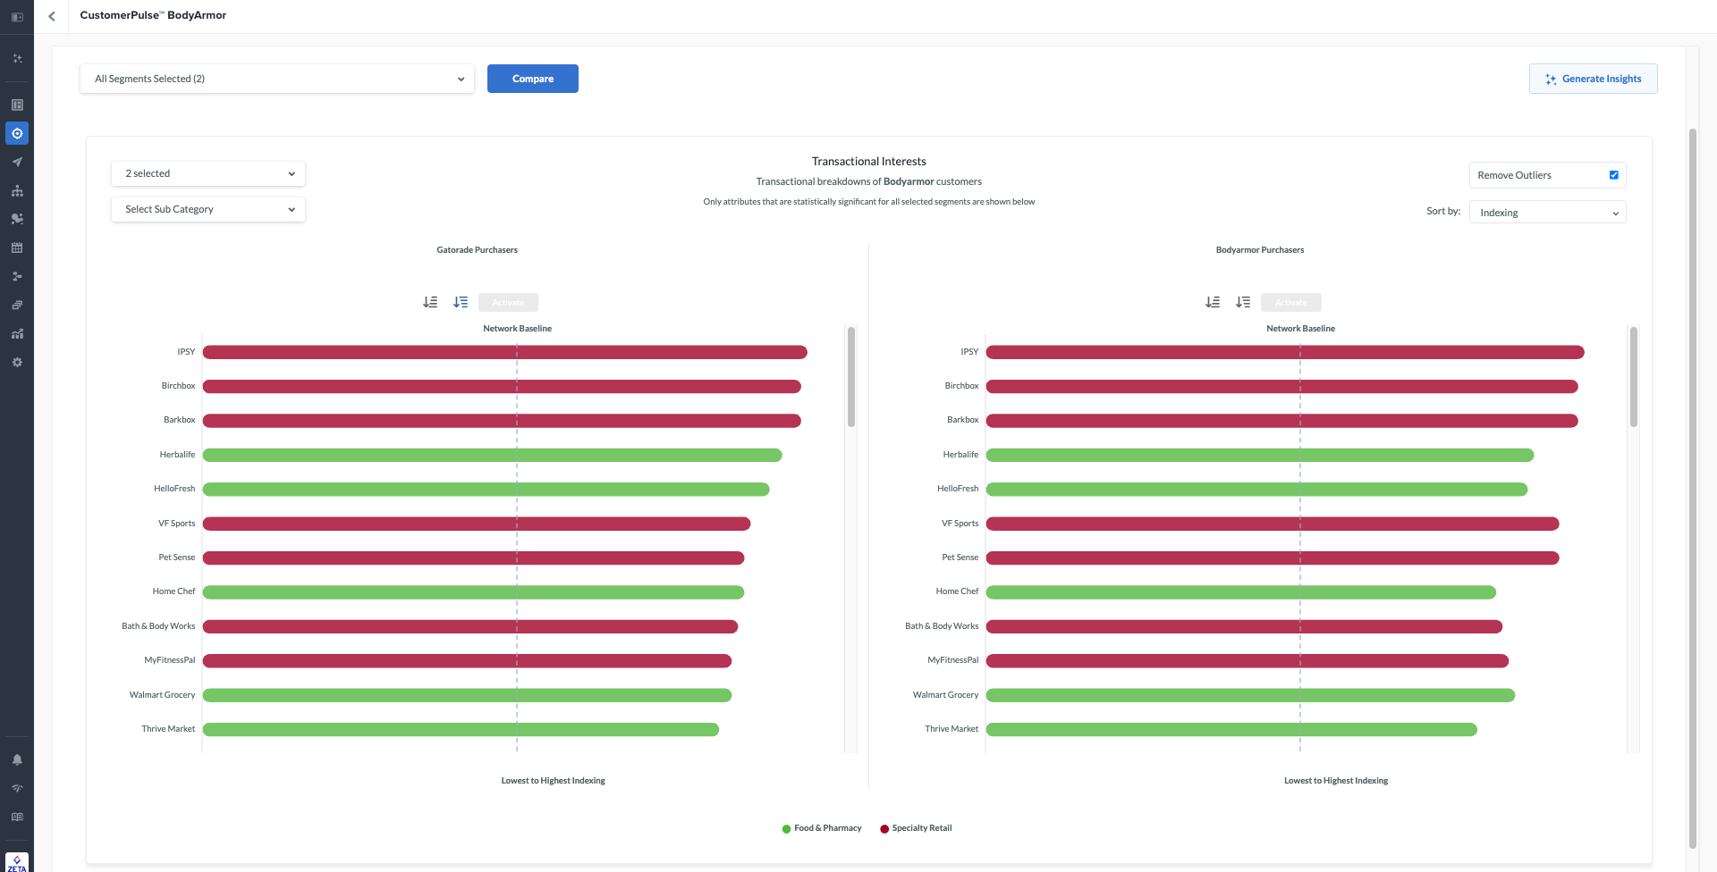The height and width of the screenshot is (872, 1717).
Task: Open the dashboard layout icon in sidebar
Action: 17,105
